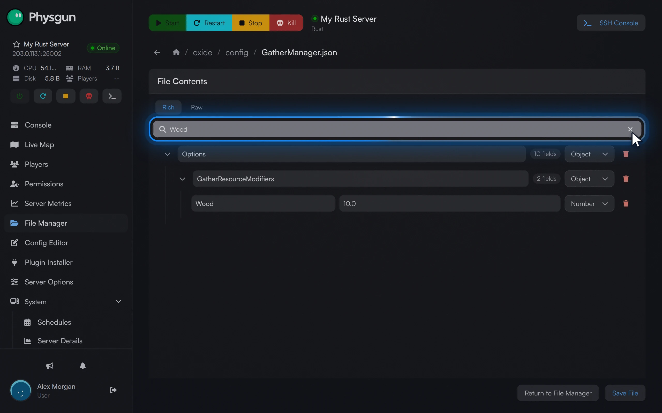Navigate to config folder in breadcrumb
Viewport: 662px width, 413px height.
[x=237, y=52]
